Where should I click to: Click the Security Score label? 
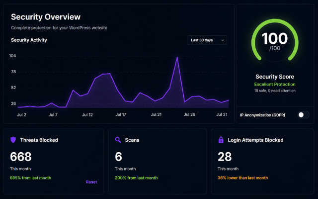pyautogui.click(x=275, y=77)
